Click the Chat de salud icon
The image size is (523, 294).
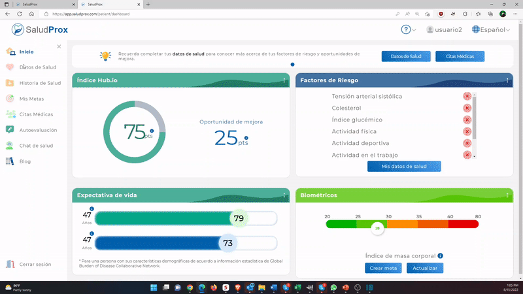[x=10, y=146]
